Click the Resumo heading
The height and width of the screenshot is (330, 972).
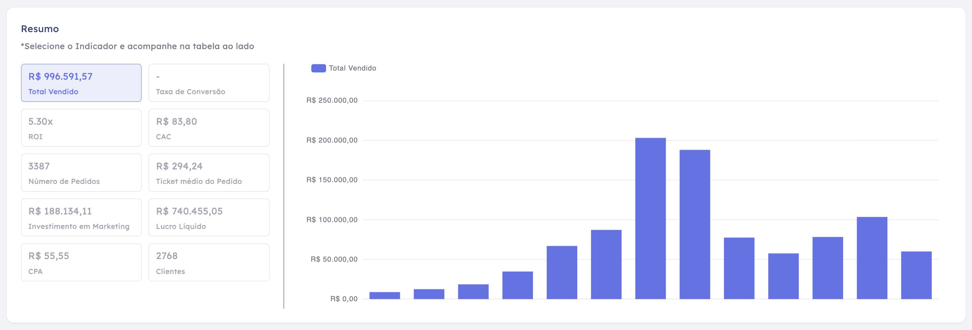coord(40,29)
